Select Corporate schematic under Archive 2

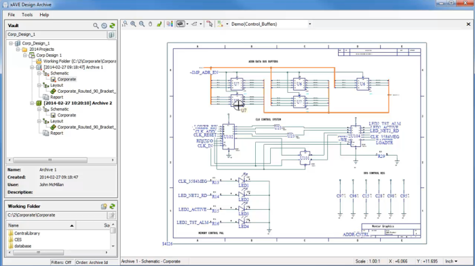pyautogui.click(x=66, y=115)
